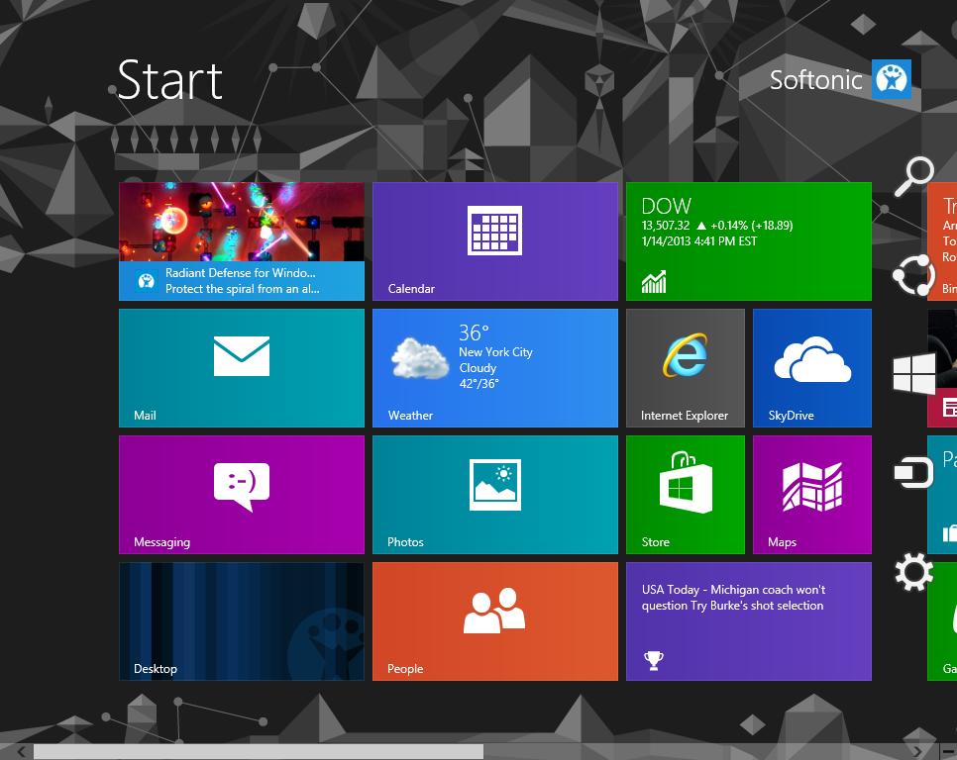Screen dimensions: 957x760
Task: Open the Devices charm icon
Action: [x=912, y=472]
